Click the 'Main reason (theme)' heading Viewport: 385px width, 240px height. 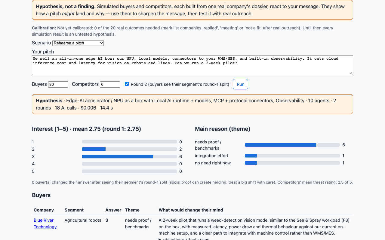tap(223, 129)
